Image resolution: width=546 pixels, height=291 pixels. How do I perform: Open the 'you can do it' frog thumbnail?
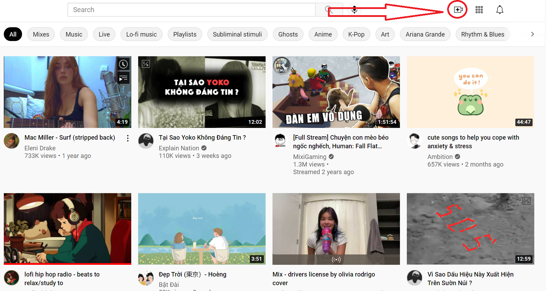[x=471, y=92]
